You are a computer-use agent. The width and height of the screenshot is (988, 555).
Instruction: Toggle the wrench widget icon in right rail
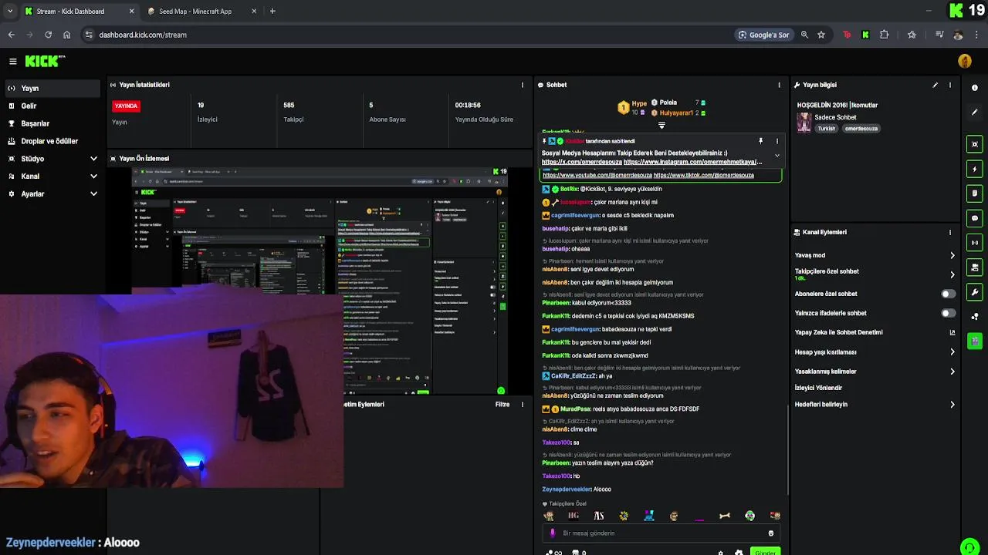pyautogui.click(x=974, y=292)
